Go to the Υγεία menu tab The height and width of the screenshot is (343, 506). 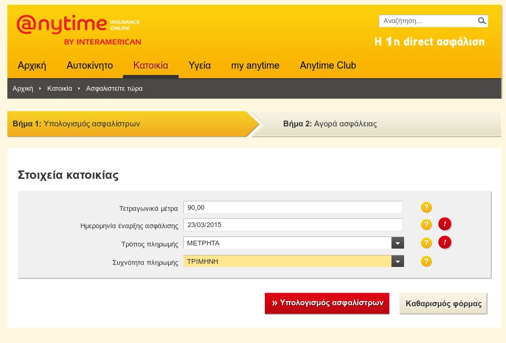pos(200,66)
